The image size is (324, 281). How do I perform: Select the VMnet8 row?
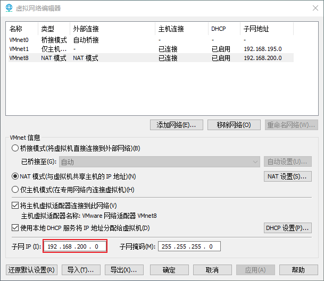tap(151, 58)
